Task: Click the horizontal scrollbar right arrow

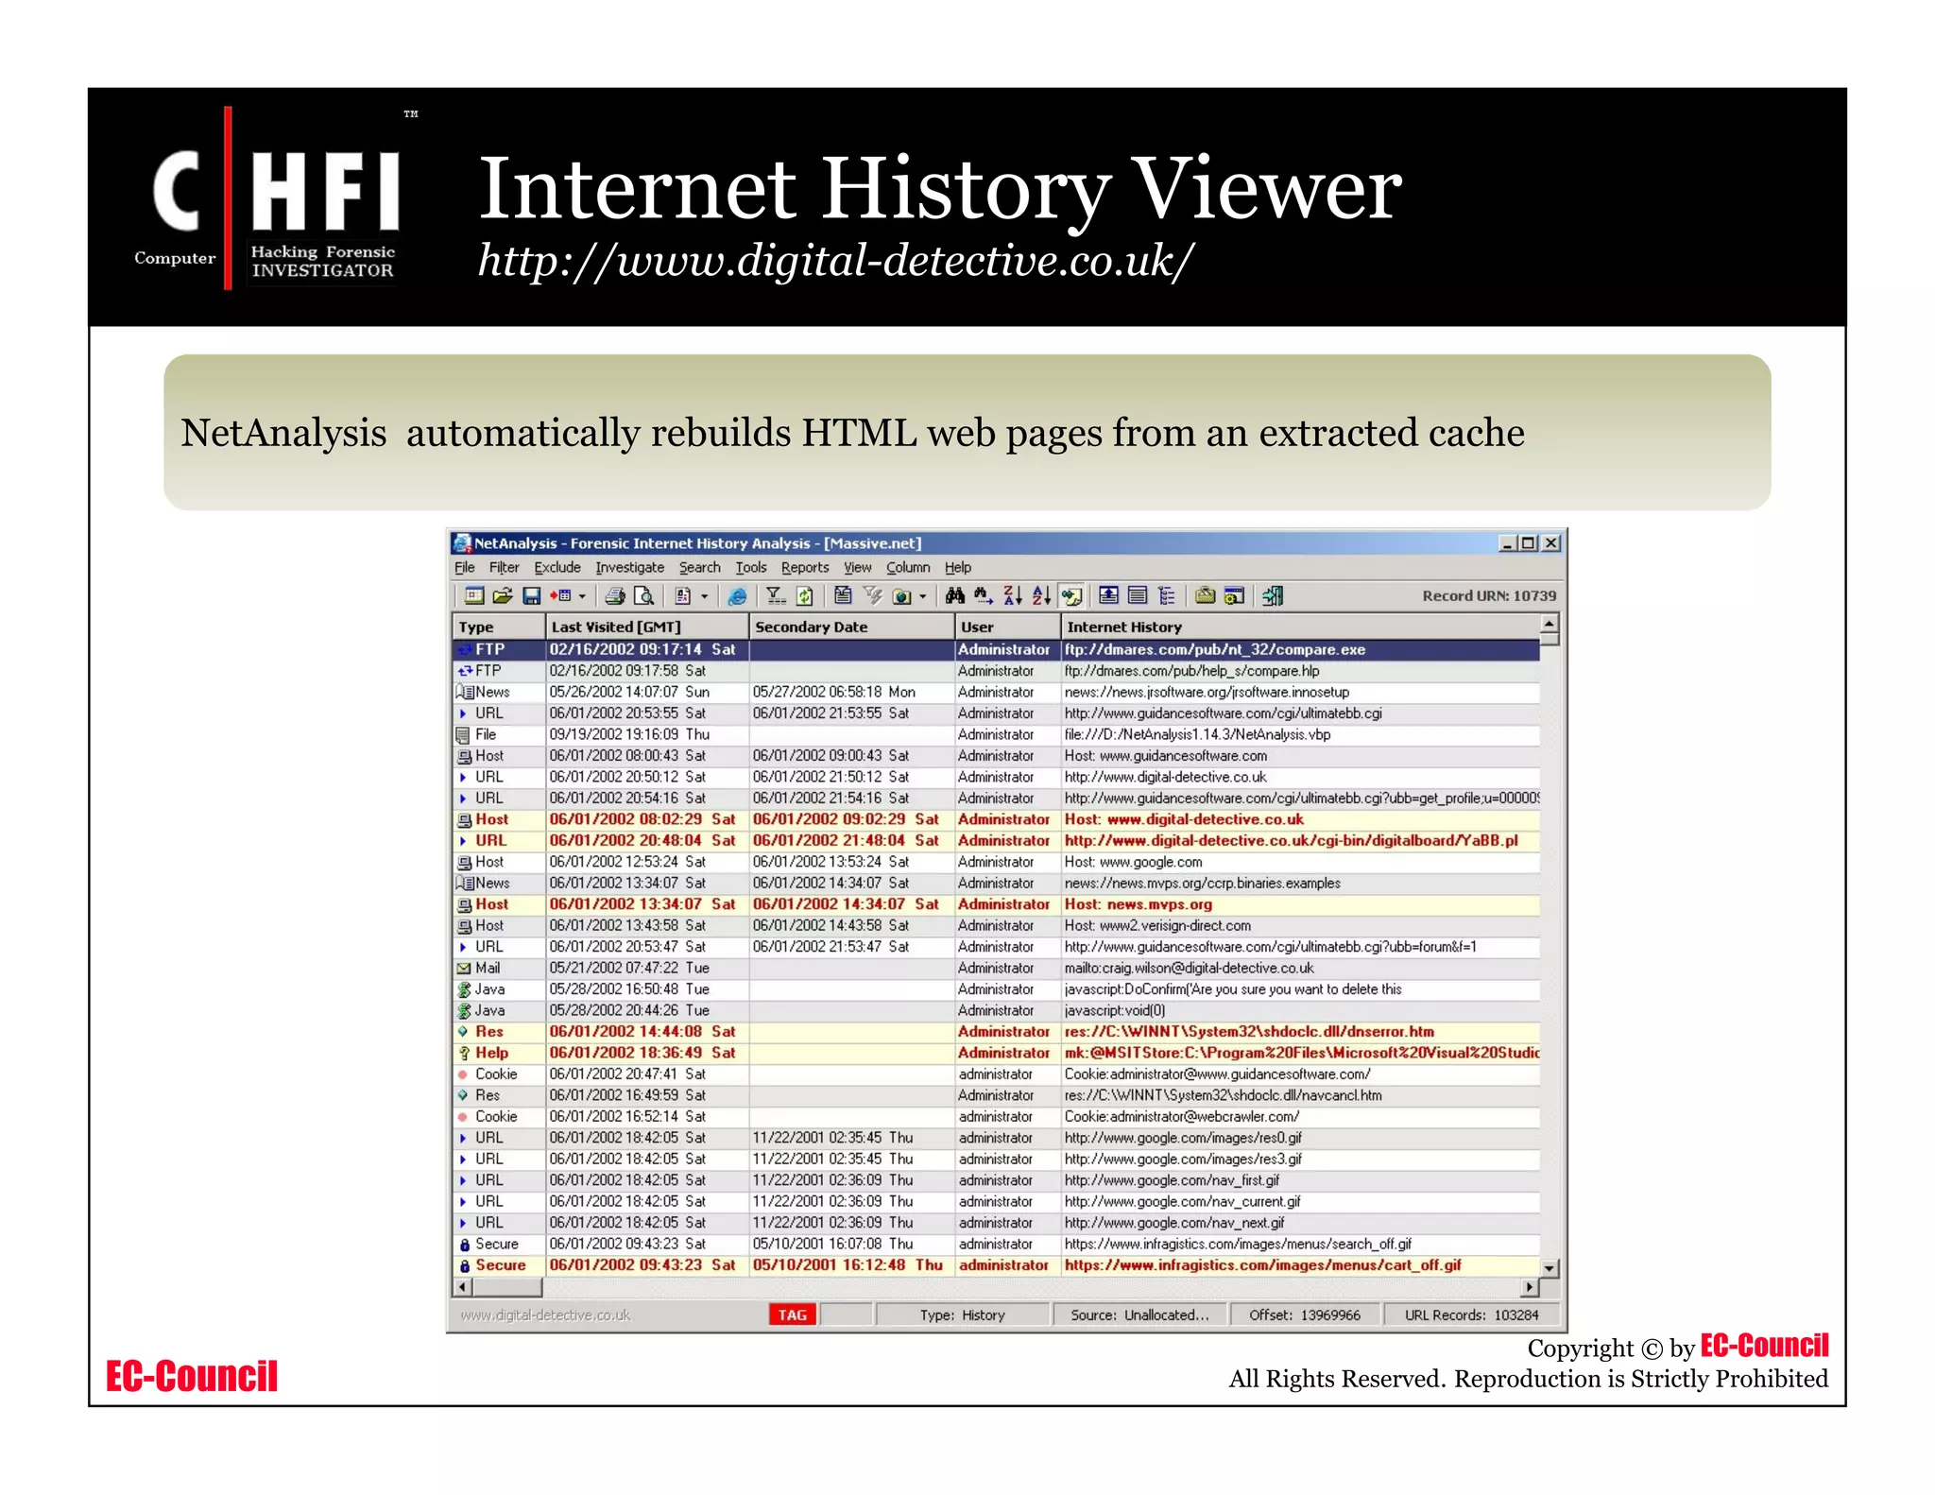Action: tap(1531, 1287)
